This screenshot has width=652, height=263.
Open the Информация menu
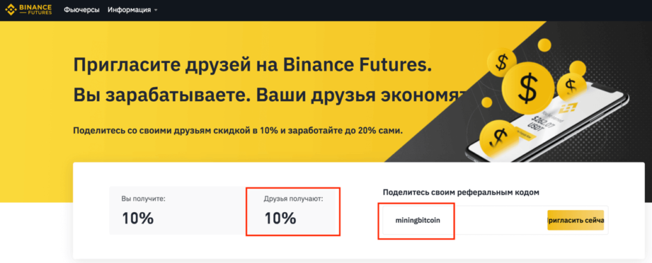click(129, 10)
